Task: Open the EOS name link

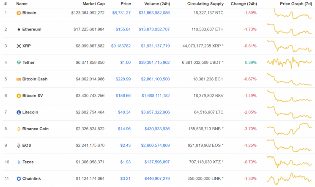Action: [27, 146]
